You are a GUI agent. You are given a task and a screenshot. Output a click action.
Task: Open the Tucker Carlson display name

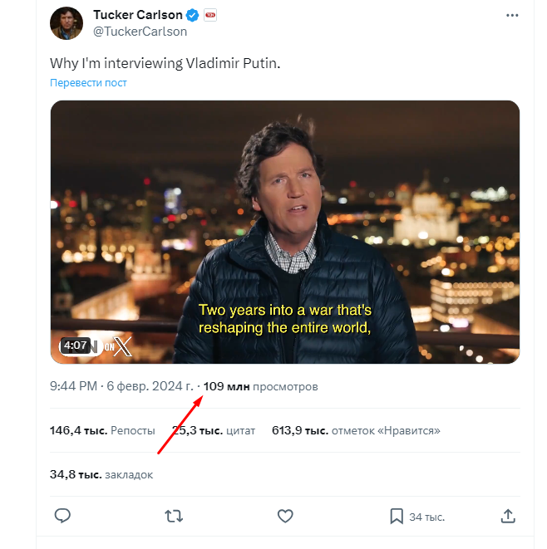point(137,15)
